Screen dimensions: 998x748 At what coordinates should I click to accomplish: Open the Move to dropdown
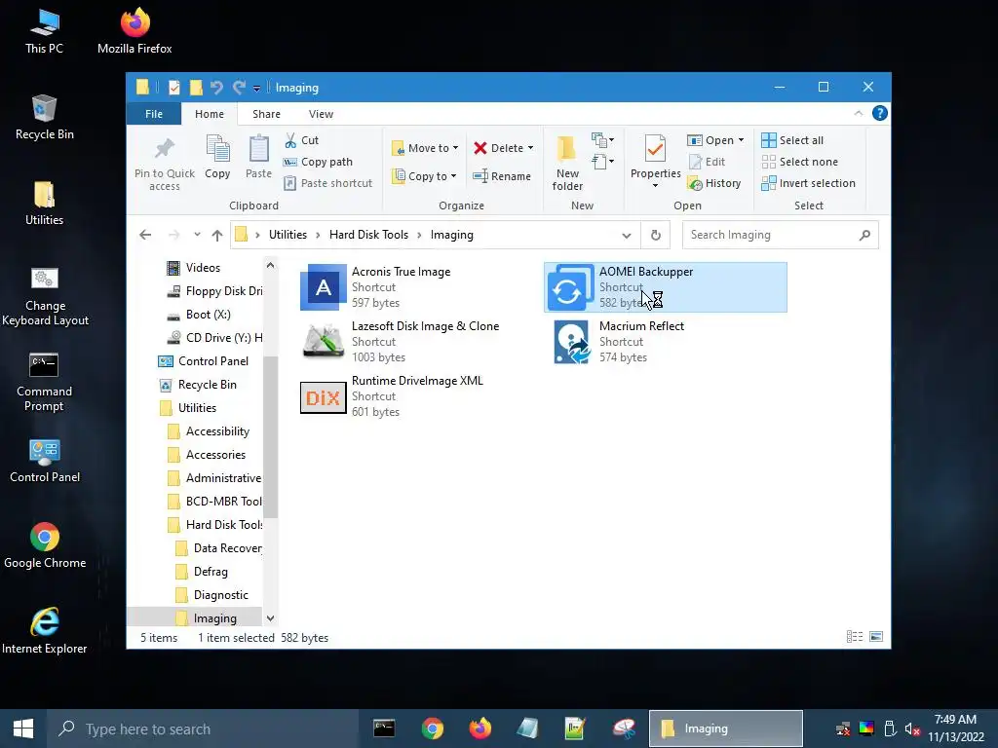click(425, 148)
